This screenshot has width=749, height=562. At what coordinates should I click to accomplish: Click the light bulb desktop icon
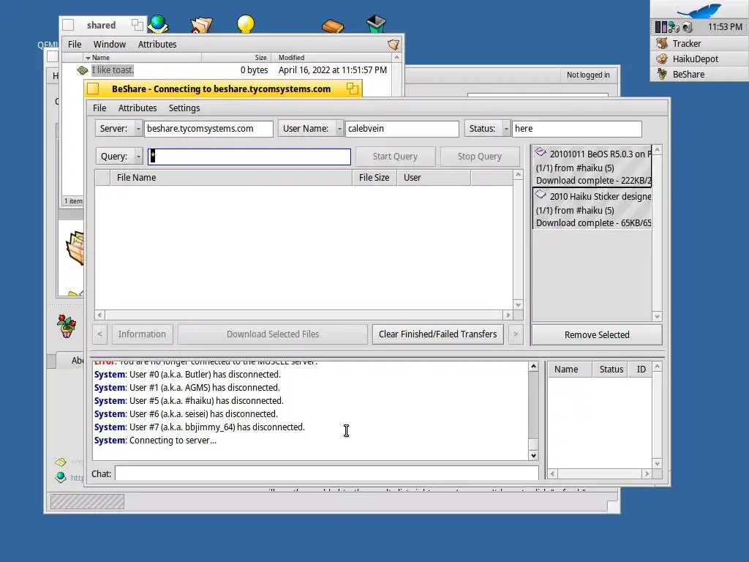point(246,24)
